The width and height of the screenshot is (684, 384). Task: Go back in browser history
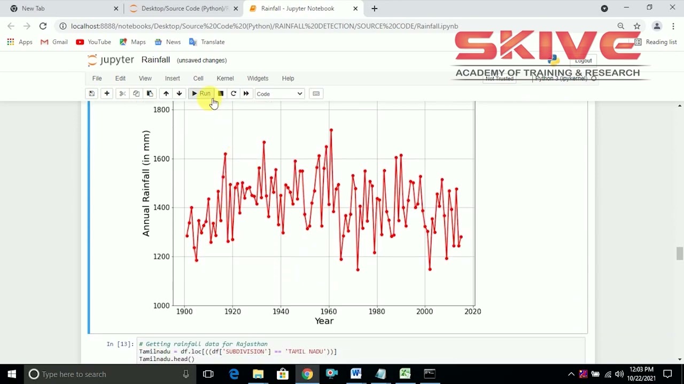coord(11,26)
